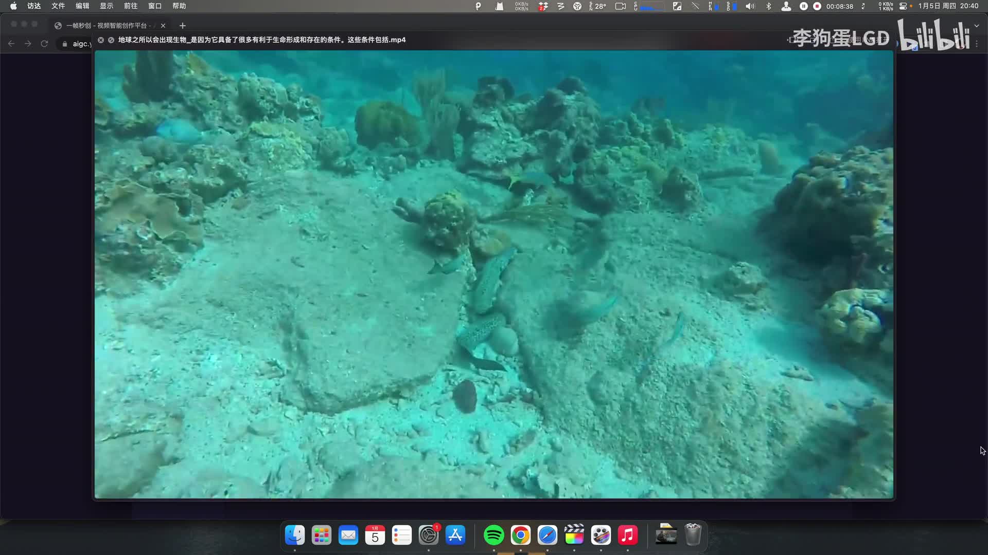Open Chrome three-dot options menu
The width and height of the screenshot is (988, 555).
pos(976,44)
